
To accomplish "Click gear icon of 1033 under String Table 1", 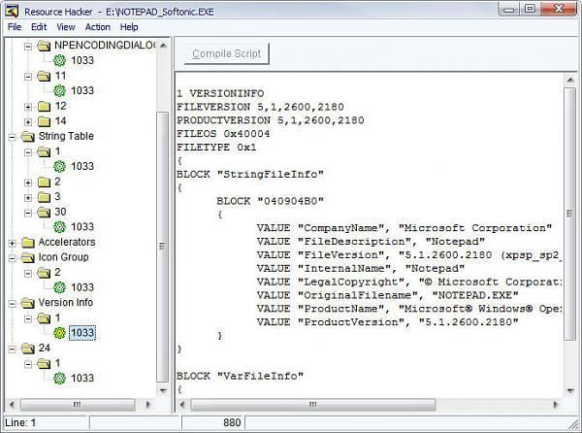I will click(x=59, y=166).
